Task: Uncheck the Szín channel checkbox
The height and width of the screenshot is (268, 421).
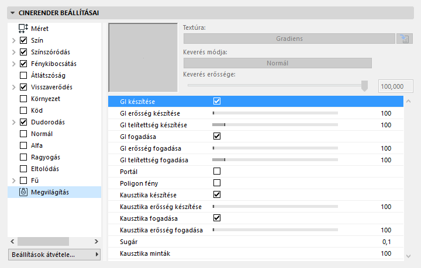Action: pyautogui.click(x=23, y=40)
